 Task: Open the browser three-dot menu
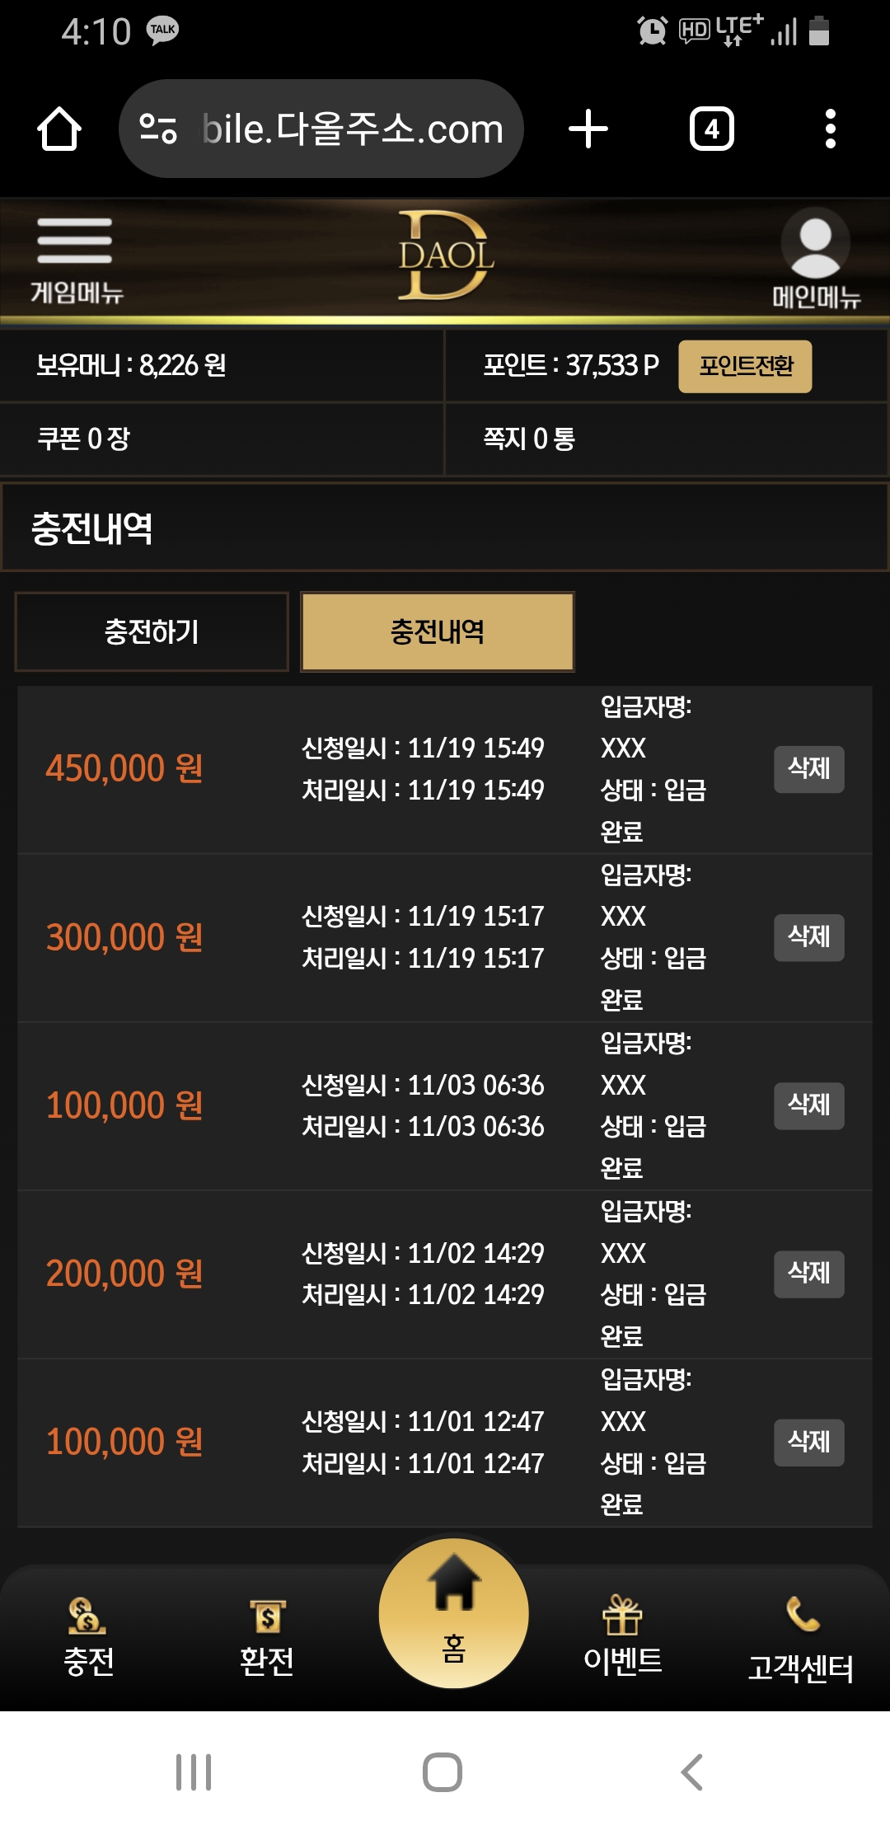830,129
